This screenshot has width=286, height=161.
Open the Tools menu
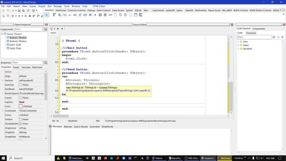[67, 6]
